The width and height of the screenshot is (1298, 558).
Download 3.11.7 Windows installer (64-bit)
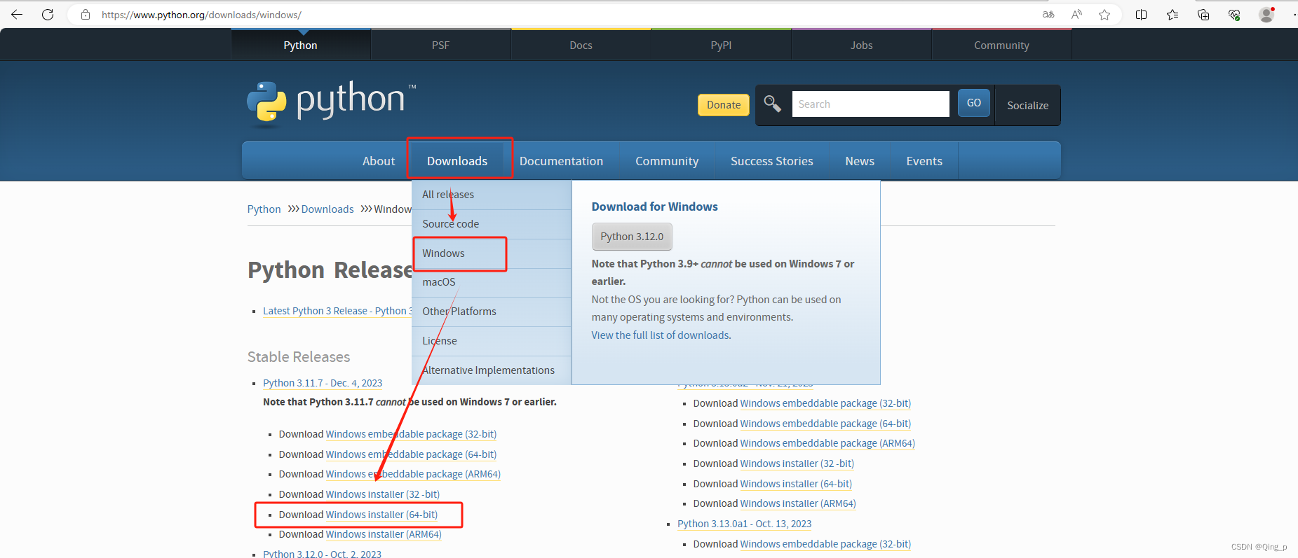coord(381,515)
